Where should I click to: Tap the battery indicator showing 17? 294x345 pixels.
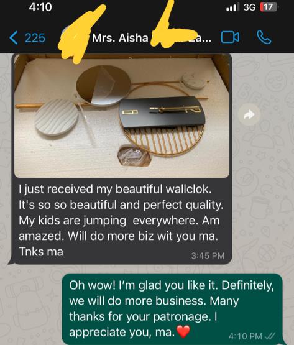click(x=269, y=7)
